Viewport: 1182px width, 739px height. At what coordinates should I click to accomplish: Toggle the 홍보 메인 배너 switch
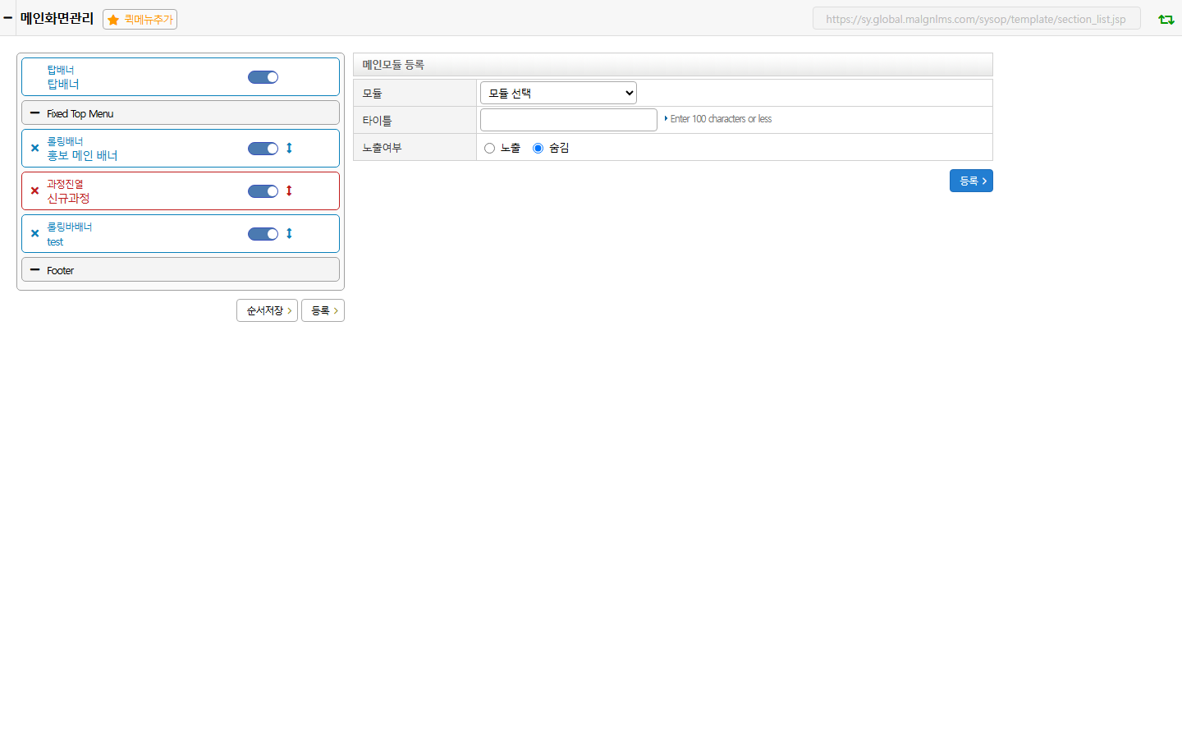tap(263, 149)
